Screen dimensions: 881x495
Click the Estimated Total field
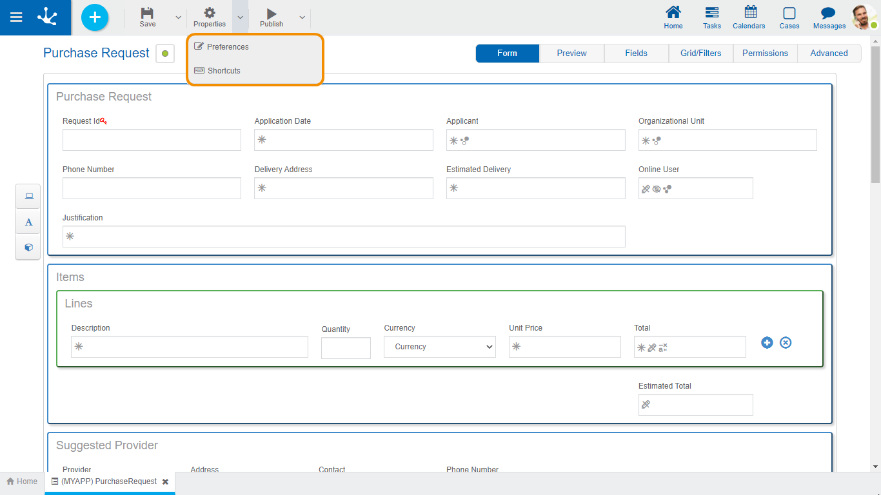click(x=696, y=405)
